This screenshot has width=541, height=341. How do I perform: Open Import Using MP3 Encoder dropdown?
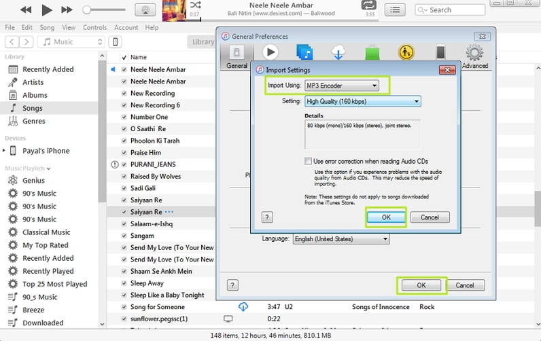(x=342, y=86)
